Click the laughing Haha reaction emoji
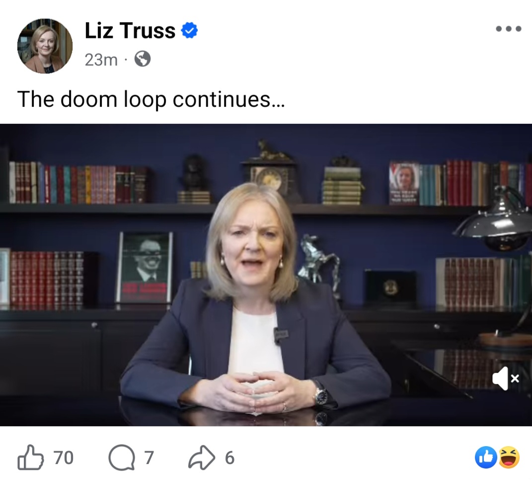Viewport: 532px width, 480px height. tap(508, 457)
